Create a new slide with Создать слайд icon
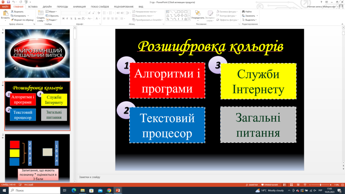Screen dimensions: 345x194 [x=40, y=13]
